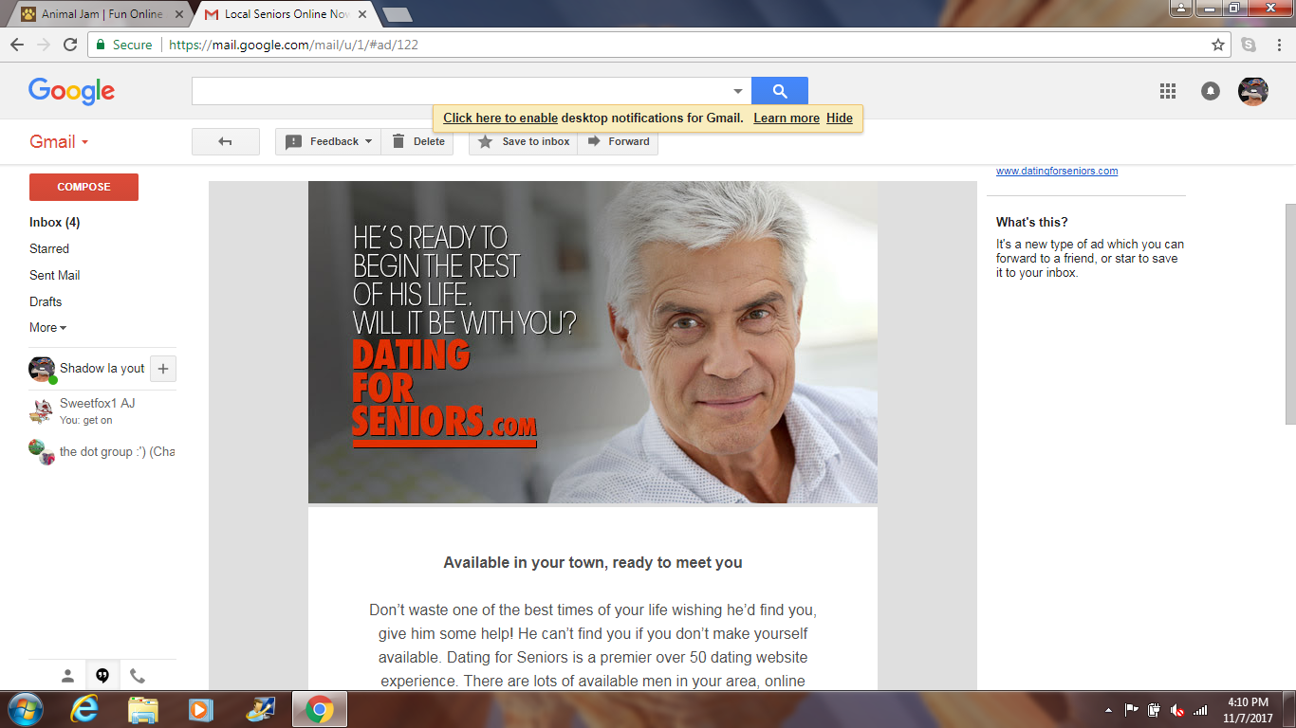Open Gmail label dropdown
The height and width of the screenshot is (728, 1296).
(x=59, y=141)
